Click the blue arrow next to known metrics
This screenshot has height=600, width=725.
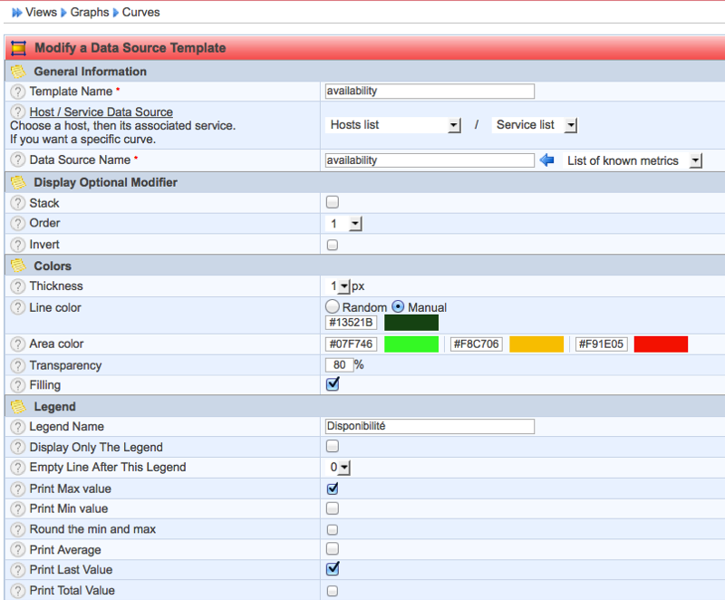(546, 160)
